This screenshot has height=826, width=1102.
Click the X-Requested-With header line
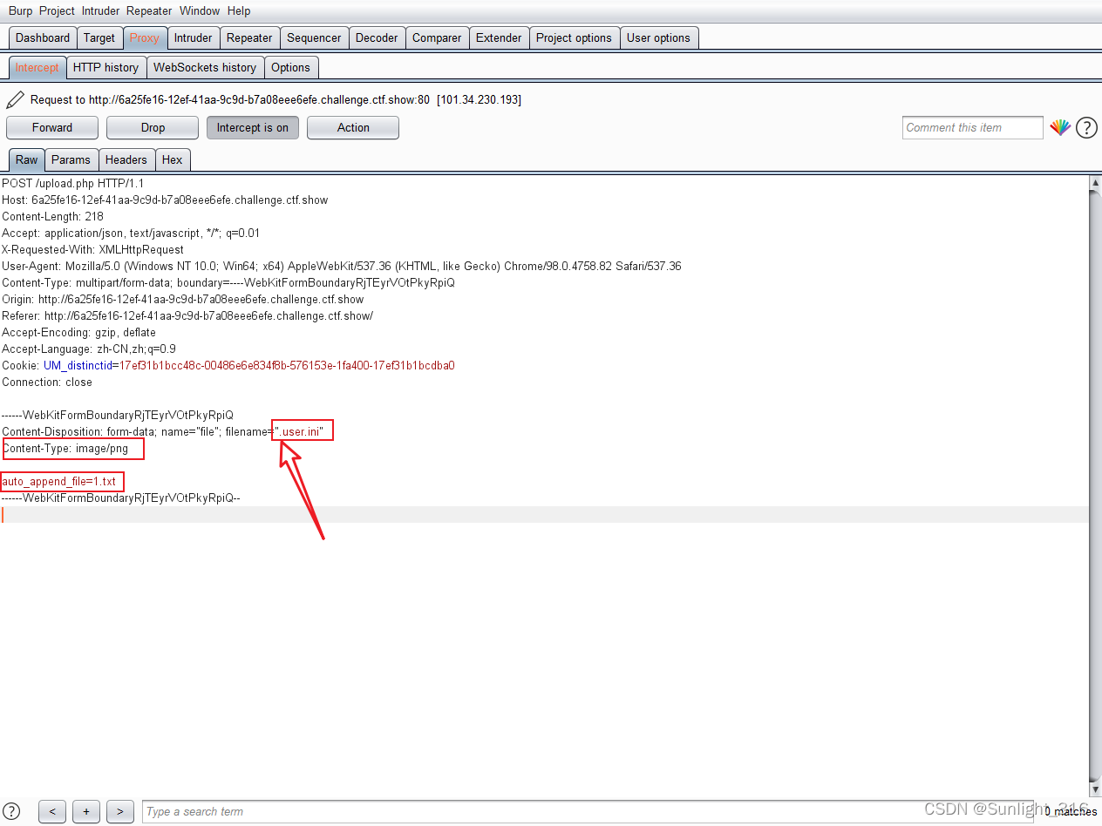click(x=92, y=249)
